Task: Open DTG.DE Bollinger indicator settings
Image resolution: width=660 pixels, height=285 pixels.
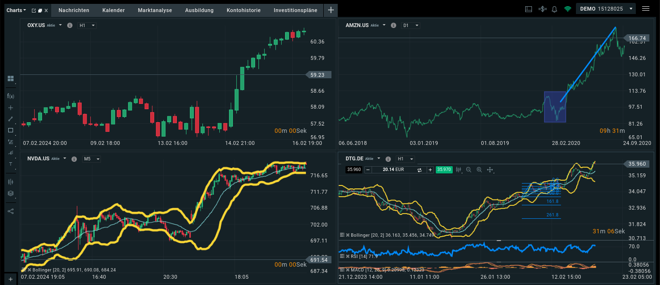Action: click(342, 234)
